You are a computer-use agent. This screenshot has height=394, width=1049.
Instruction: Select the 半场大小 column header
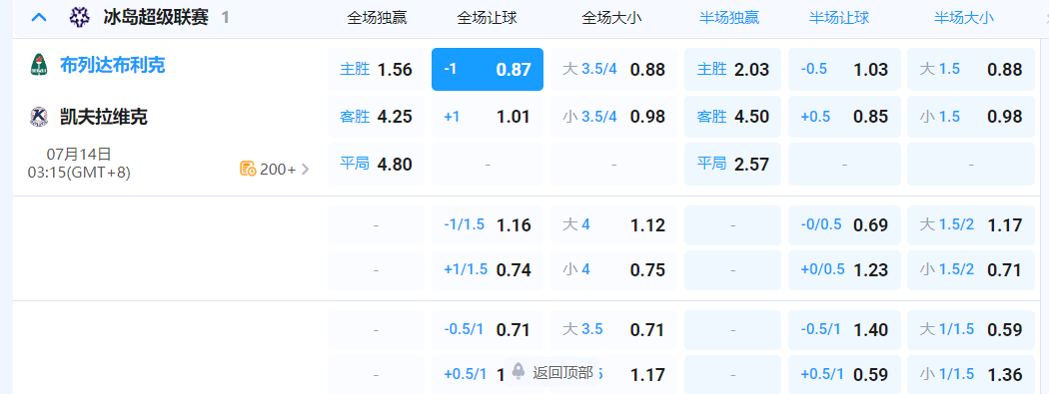pyautogui.click(x=964, y=18)
